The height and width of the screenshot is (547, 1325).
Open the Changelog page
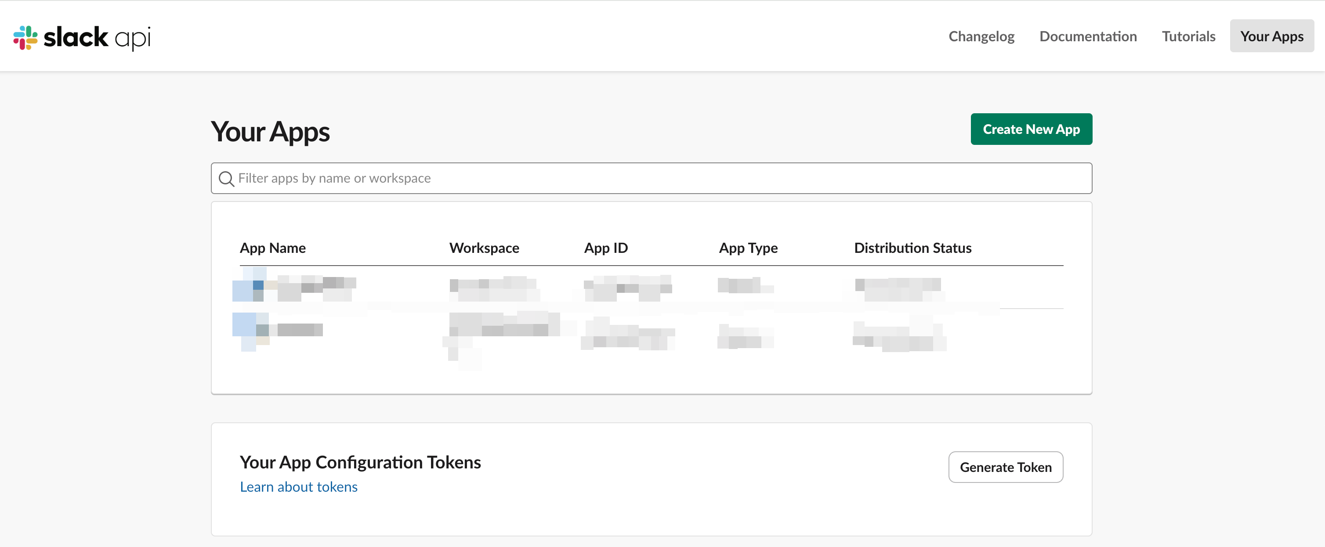coord(981,36)
